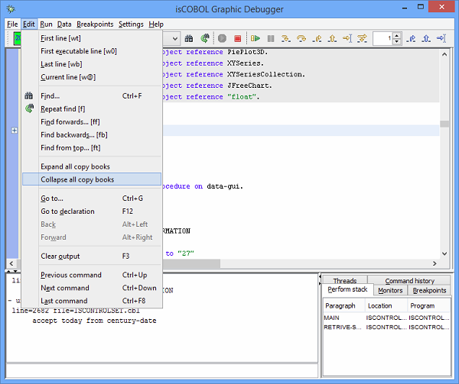Click the Step Over toolbar icon
459x384 pixels.
pyautogui.click(x=301, y=38)
